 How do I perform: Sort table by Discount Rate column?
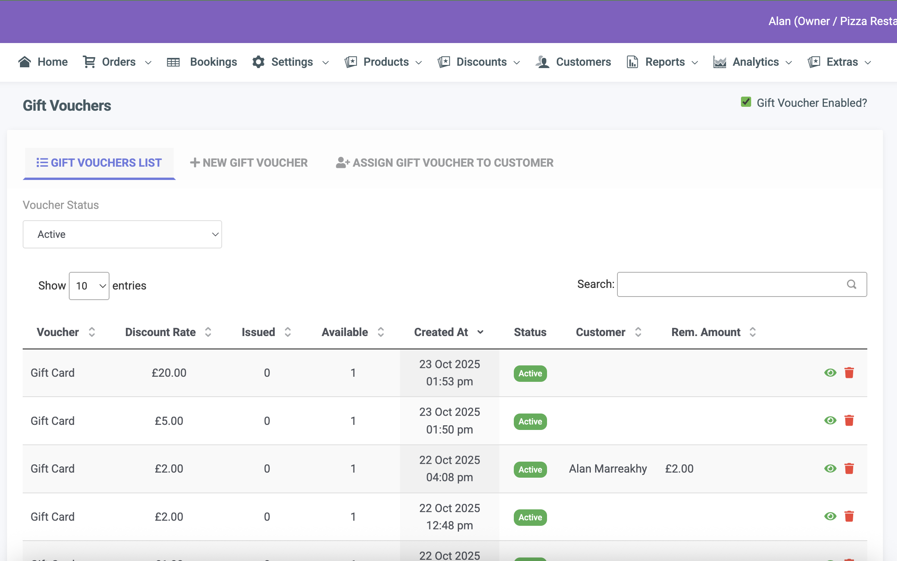tap(168, 332)
